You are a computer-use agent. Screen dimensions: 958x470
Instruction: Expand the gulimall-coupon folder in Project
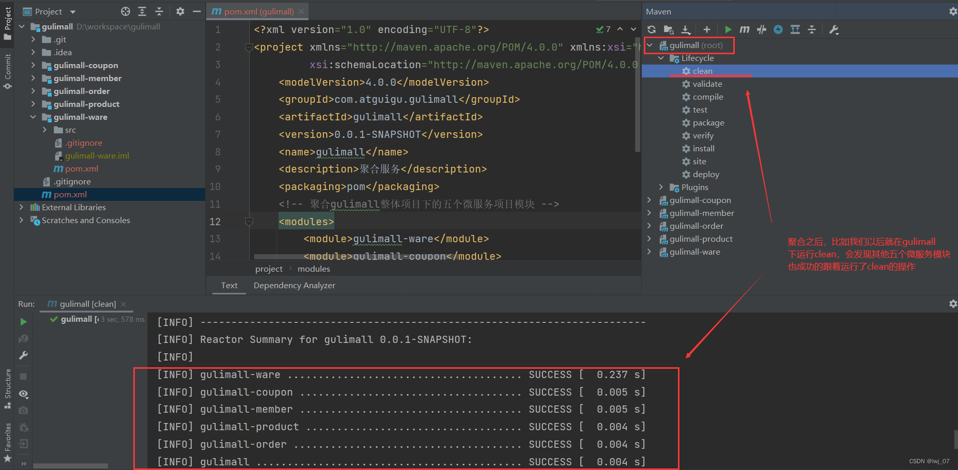tap(33, 65)
